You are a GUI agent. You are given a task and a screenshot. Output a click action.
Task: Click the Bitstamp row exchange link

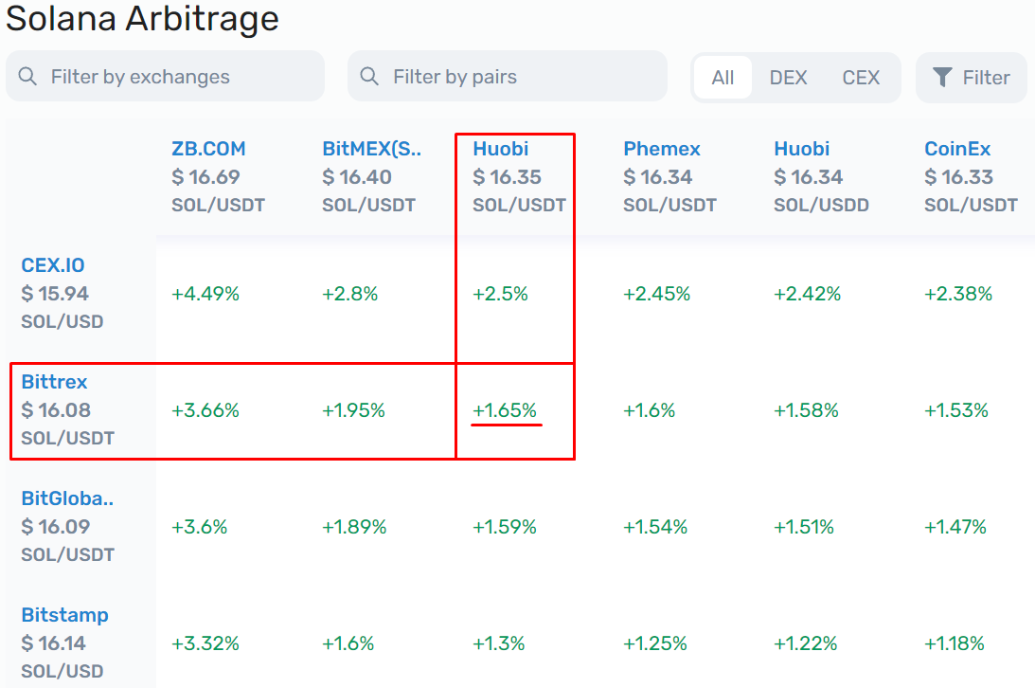point(64,615)
